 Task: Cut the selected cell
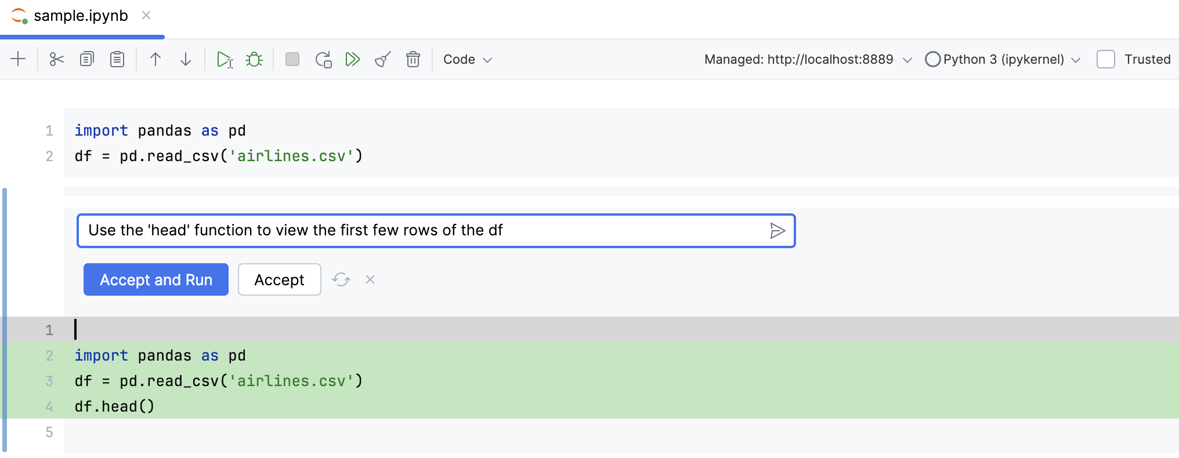pos(56,59)
